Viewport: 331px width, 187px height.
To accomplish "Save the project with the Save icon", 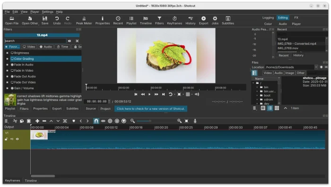I will click(45, 21).
